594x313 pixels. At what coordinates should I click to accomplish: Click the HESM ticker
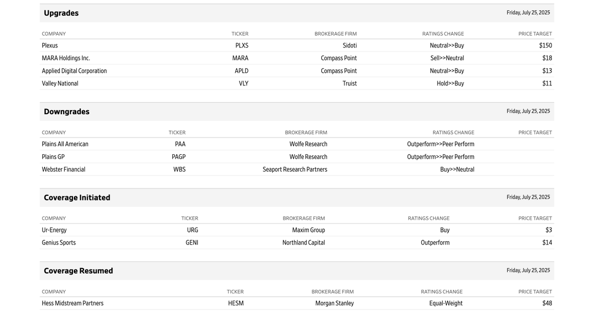point(236,304)
